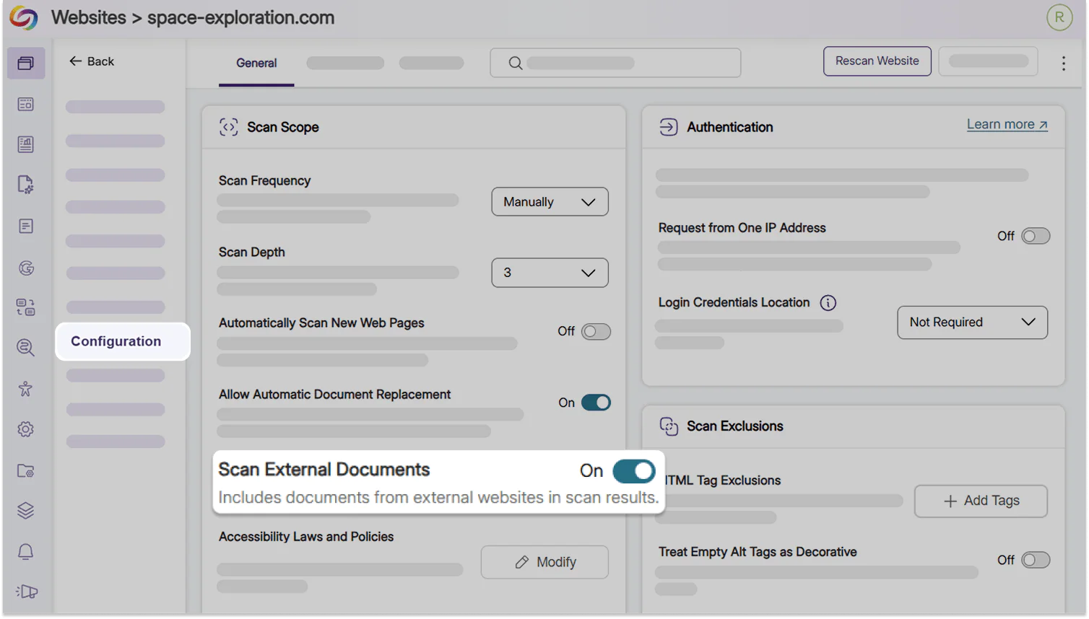Click the Scan Exclusions section icon
Image resolution: width=1089 pixels, height=619 pixels.
click(x=669, y=426)
